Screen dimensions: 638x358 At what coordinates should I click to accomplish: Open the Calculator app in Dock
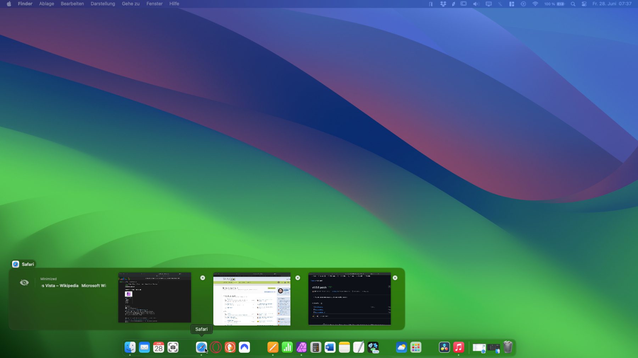[315, 347]
